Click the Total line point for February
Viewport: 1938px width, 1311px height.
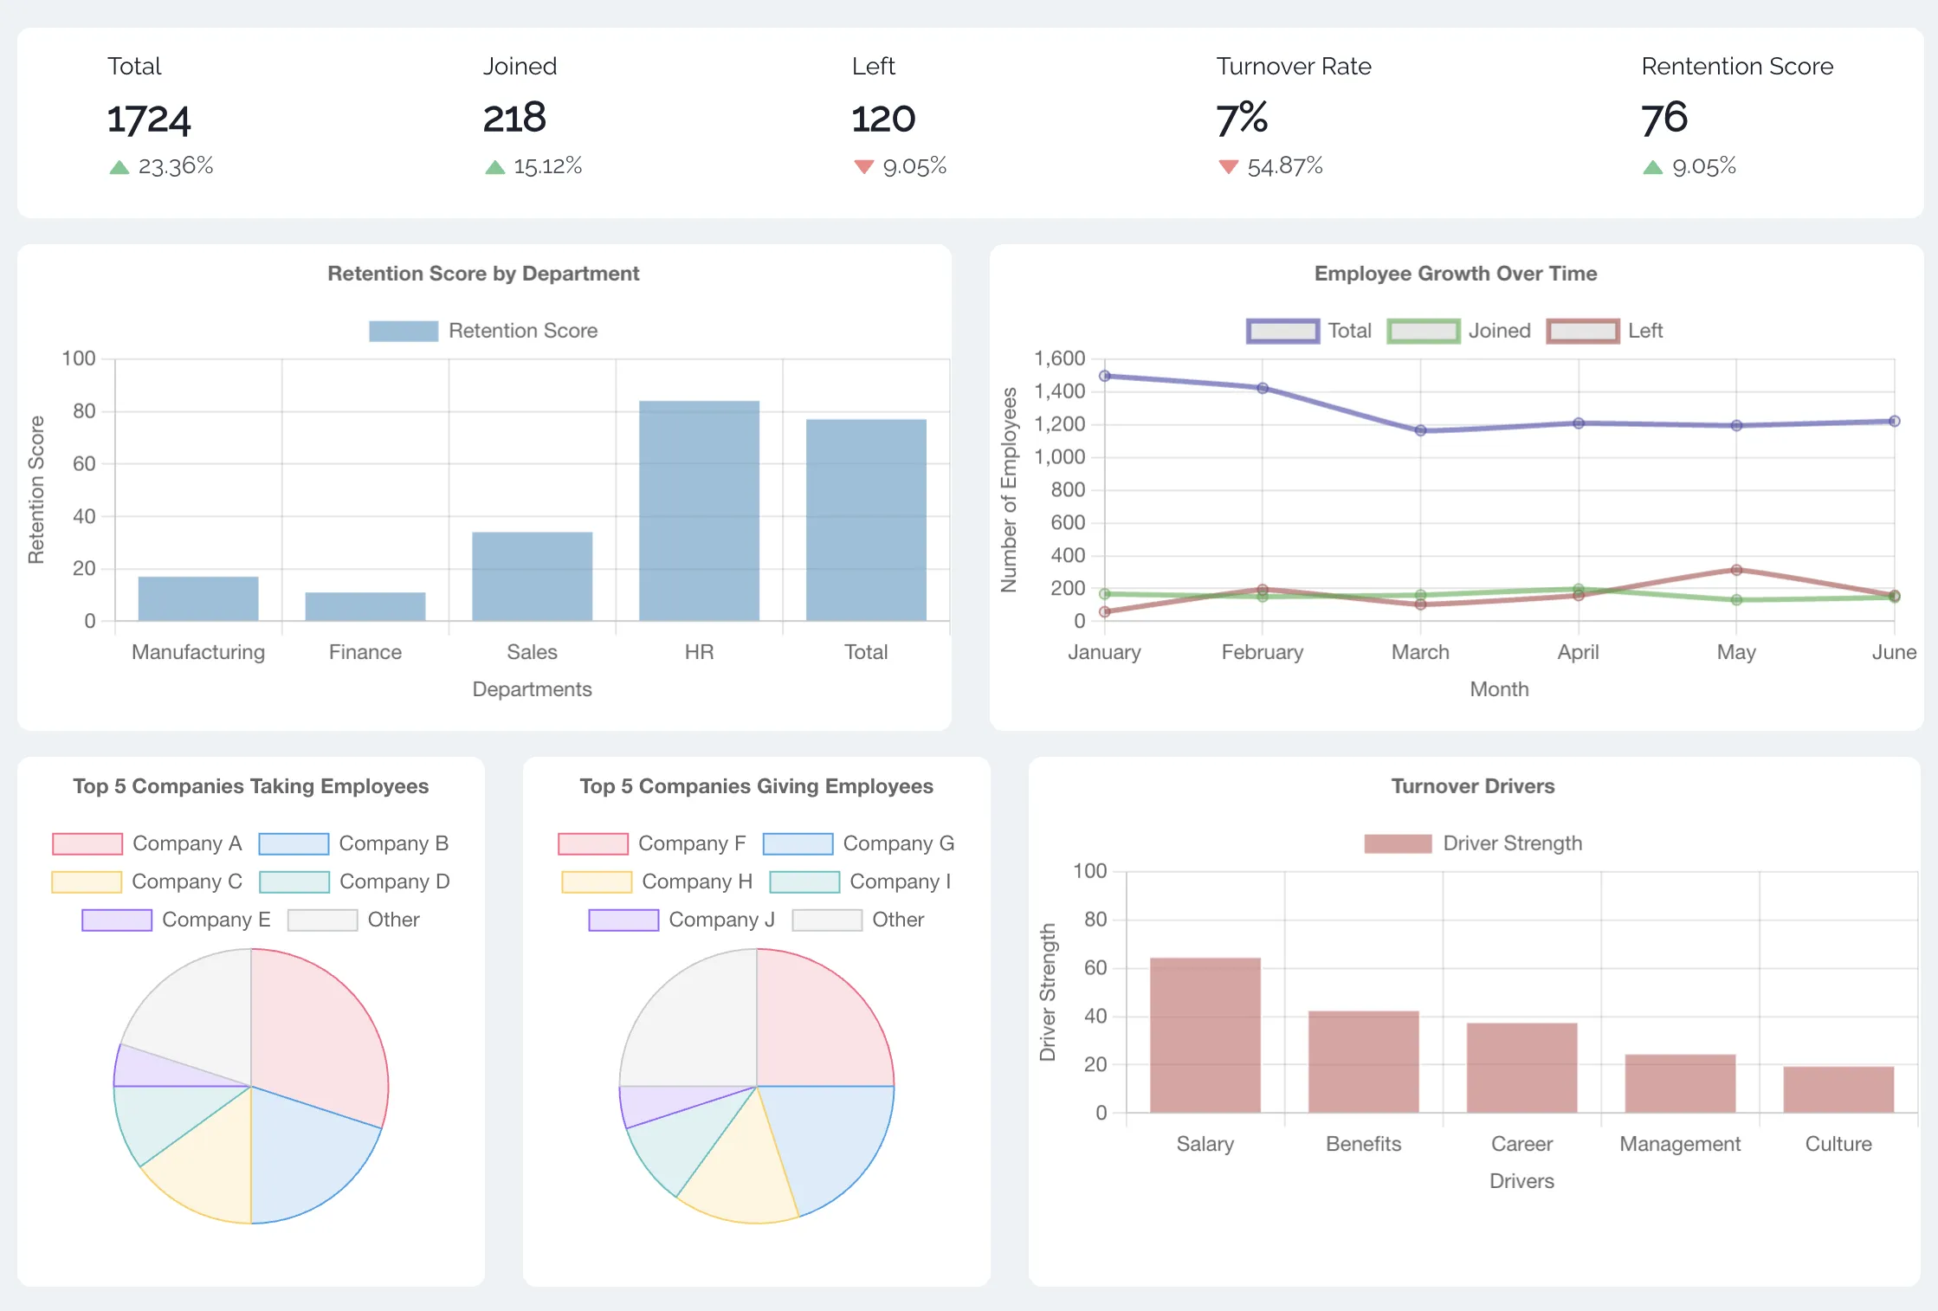[x=1263, y=388]
